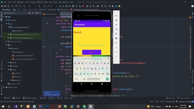Open the Terminal tool window
194x109 pixels.
click(x=16, y=98)
